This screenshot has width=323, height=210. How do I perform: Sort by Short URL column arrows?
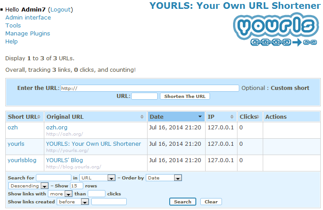39,117
